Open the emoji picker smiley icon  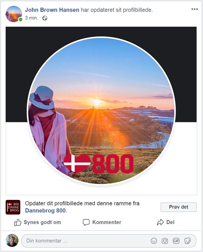(154, 241)
